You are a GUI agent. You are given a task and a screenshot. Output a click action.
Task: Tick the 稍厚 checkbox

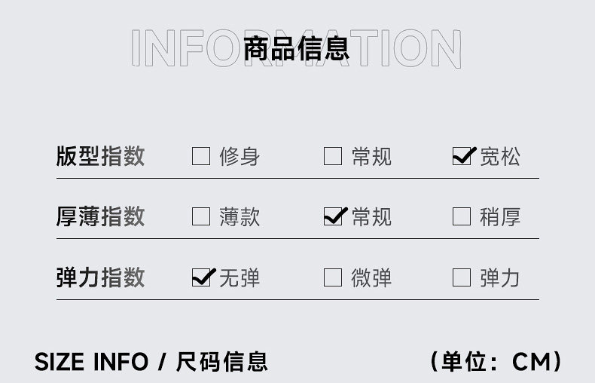462,217
